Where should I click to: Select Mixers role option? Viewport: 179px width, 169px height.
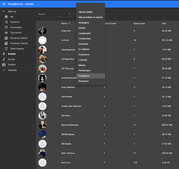tap(91, 65)
